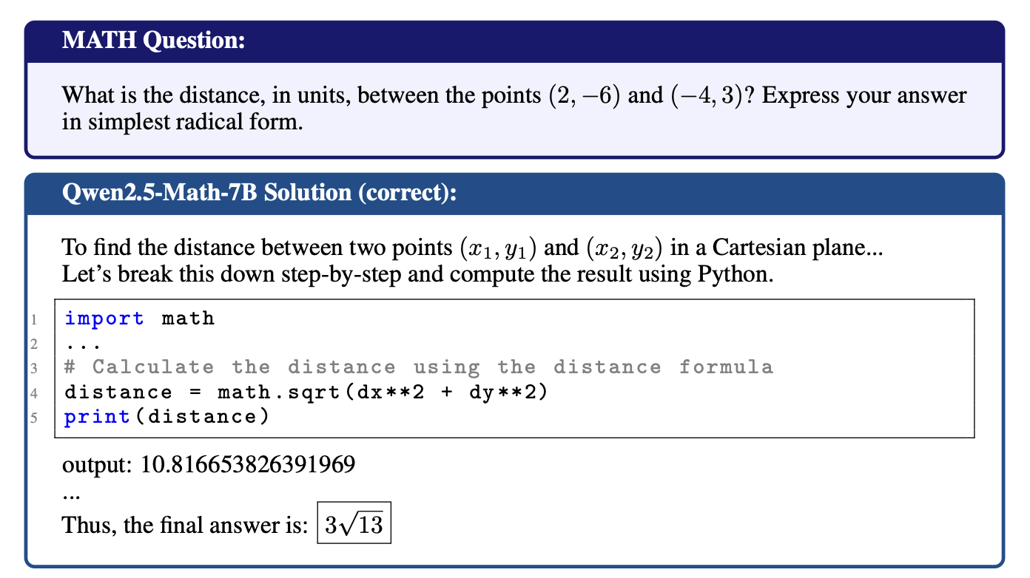Click the point (2, −6) in question
Image resolution: width=1030 pixels, height=578 pixels.
(x=578, y=96)
